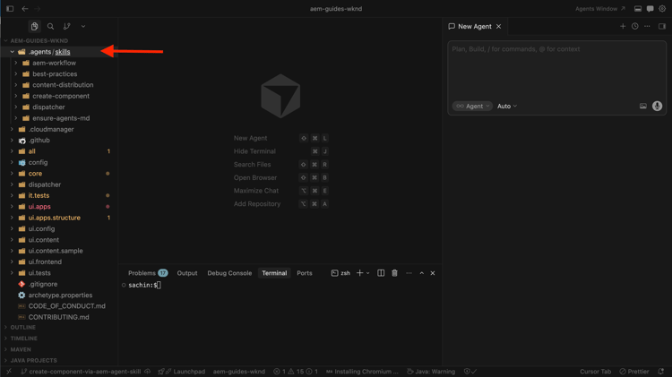Screen dimensions: 672x377
Task: Click git branch create-component-via-aem-agent-skill status
Action: pyautogui.click(x=81, y=372)
